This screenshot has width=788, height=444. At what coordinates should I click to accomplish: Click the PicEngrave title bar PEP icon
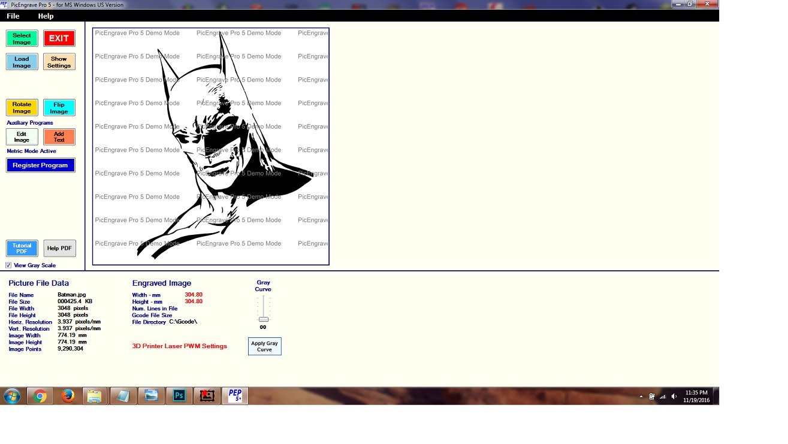5,4
